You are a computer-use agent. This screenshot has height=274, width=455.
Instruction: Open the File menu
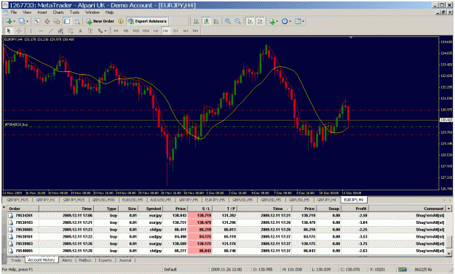click(14, 12)
